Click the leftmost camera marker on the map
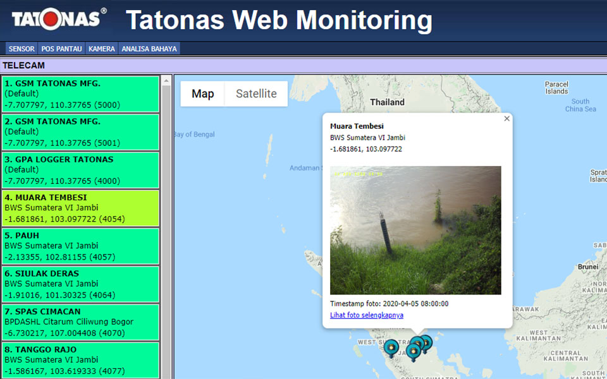607x379 pixels. click(x=391, y=347)
